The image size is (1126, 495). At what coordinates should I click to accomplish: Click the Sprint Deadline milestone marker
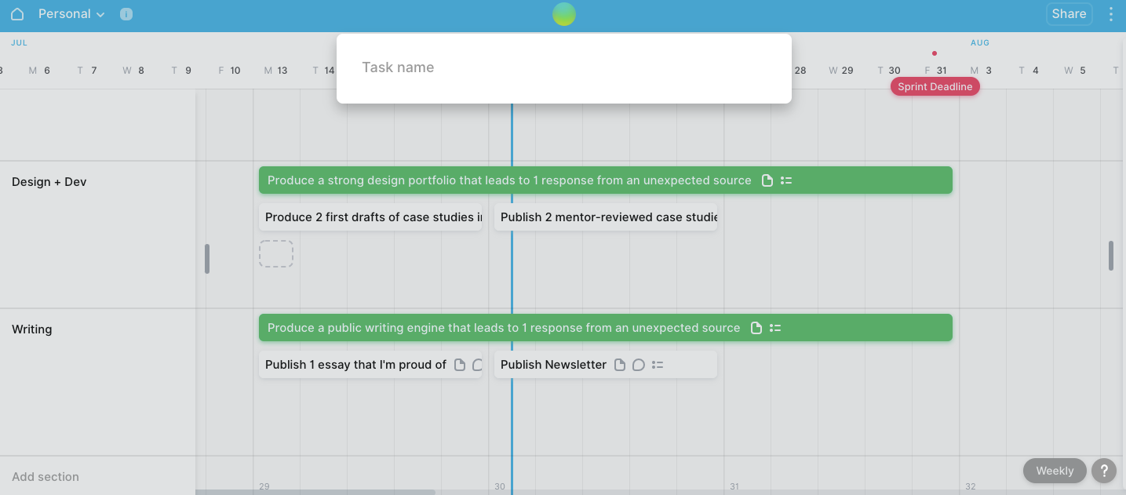coord(935,87)
